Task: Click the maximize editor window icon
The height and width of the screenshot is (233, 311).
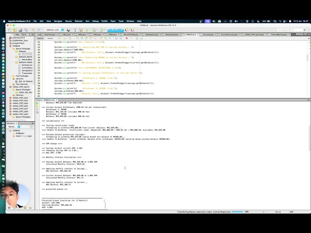Action: point(309,34)
